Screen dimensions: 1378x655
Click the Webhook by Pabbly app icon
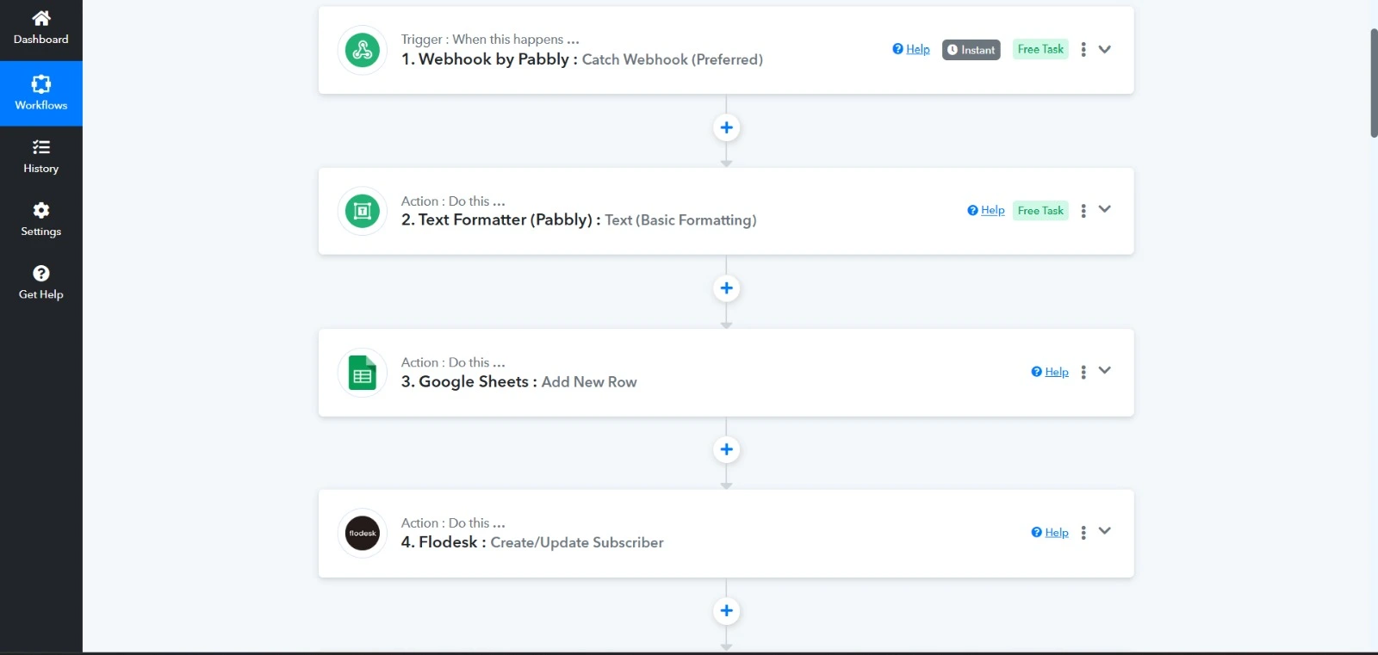tap(363, 50)
